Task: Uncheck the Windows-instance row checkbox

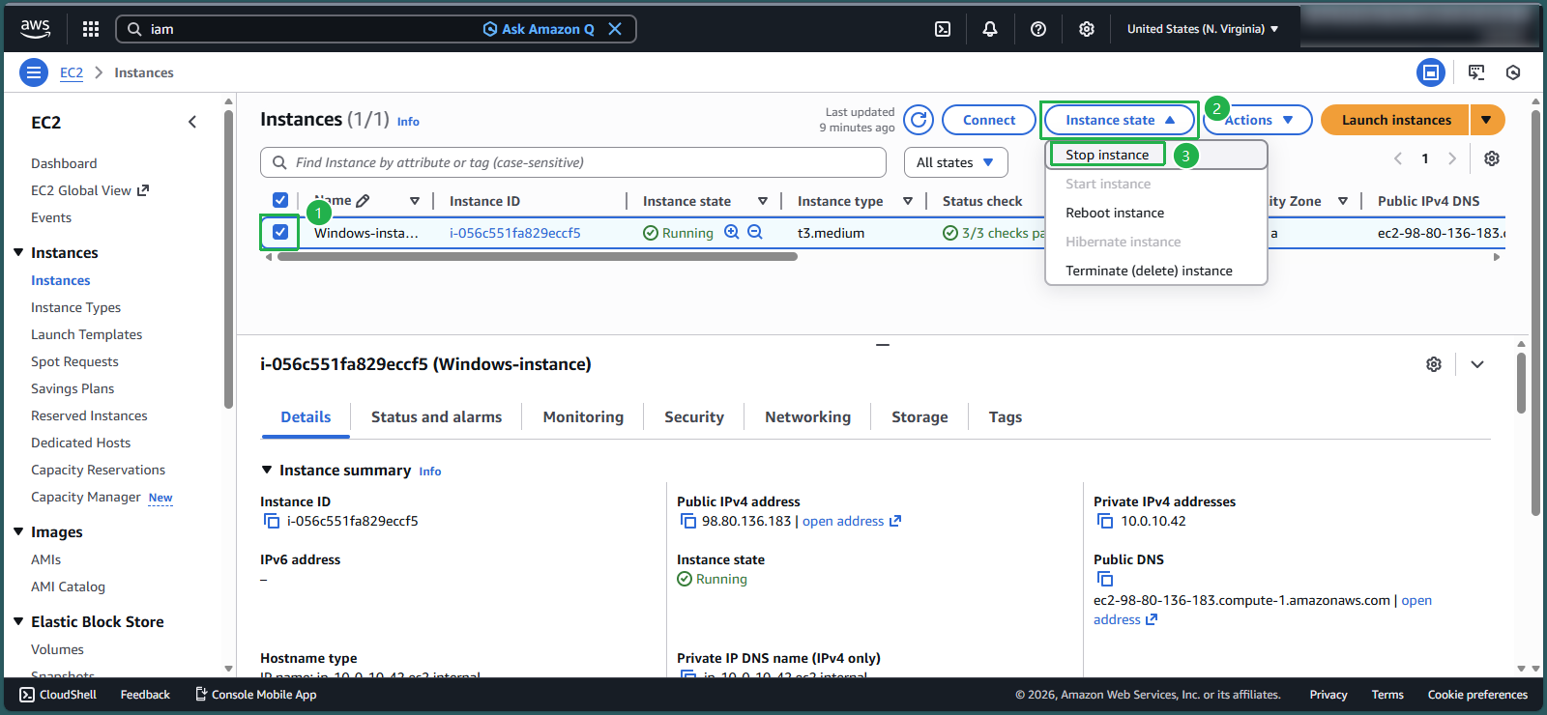Action: pyautogui.click(x=280, y=232)
